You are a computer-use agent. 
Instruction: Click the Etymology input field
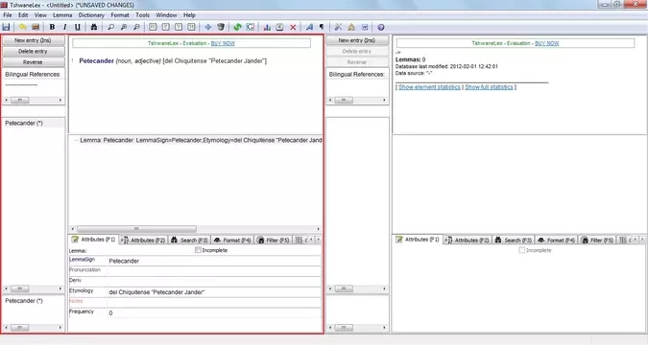click(214, 292)
